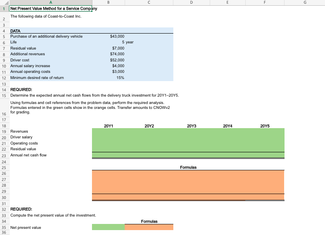This screenshot has width=325, height=235.
Task: Click the 'Operating costs' row label
Action: point(24,143)
